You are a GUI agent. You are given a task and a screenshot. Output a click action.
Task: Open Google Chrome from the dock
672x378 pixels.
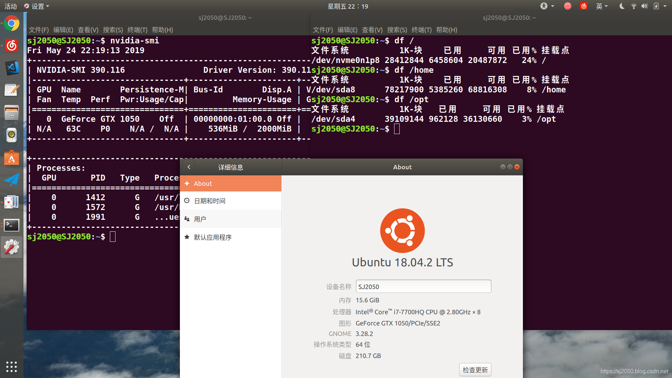coord(12,23)
